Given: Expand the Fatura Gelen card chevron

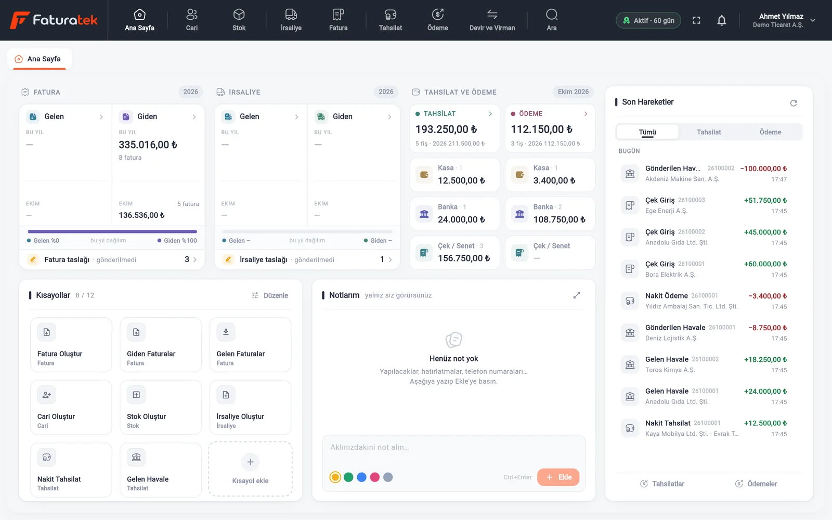Looking at the screenshot, I should (x=101, y=117).
